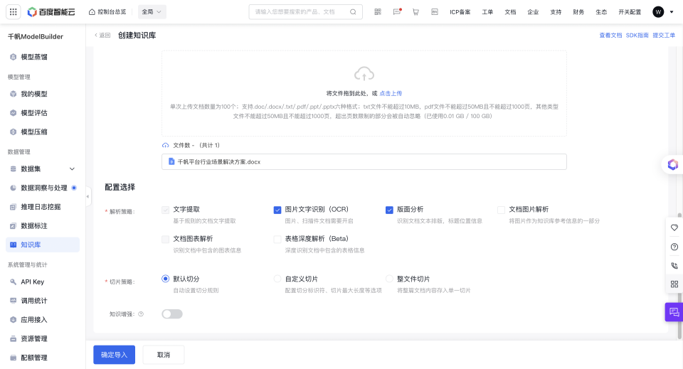Open the apps grid menu icon
The width and height of the screenshot is (683, 369).
(14, 12)
